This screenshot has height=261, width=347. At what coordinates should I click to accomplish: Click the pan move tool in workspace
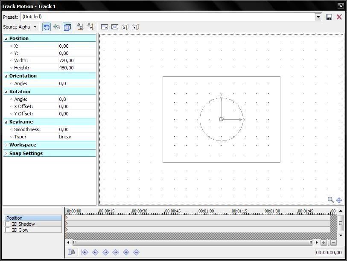click(339, 200)
